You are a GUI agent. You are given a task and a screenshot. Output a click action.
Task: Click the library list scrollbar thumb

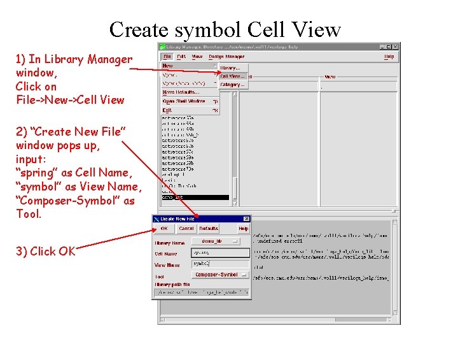(x=235, y=189)
